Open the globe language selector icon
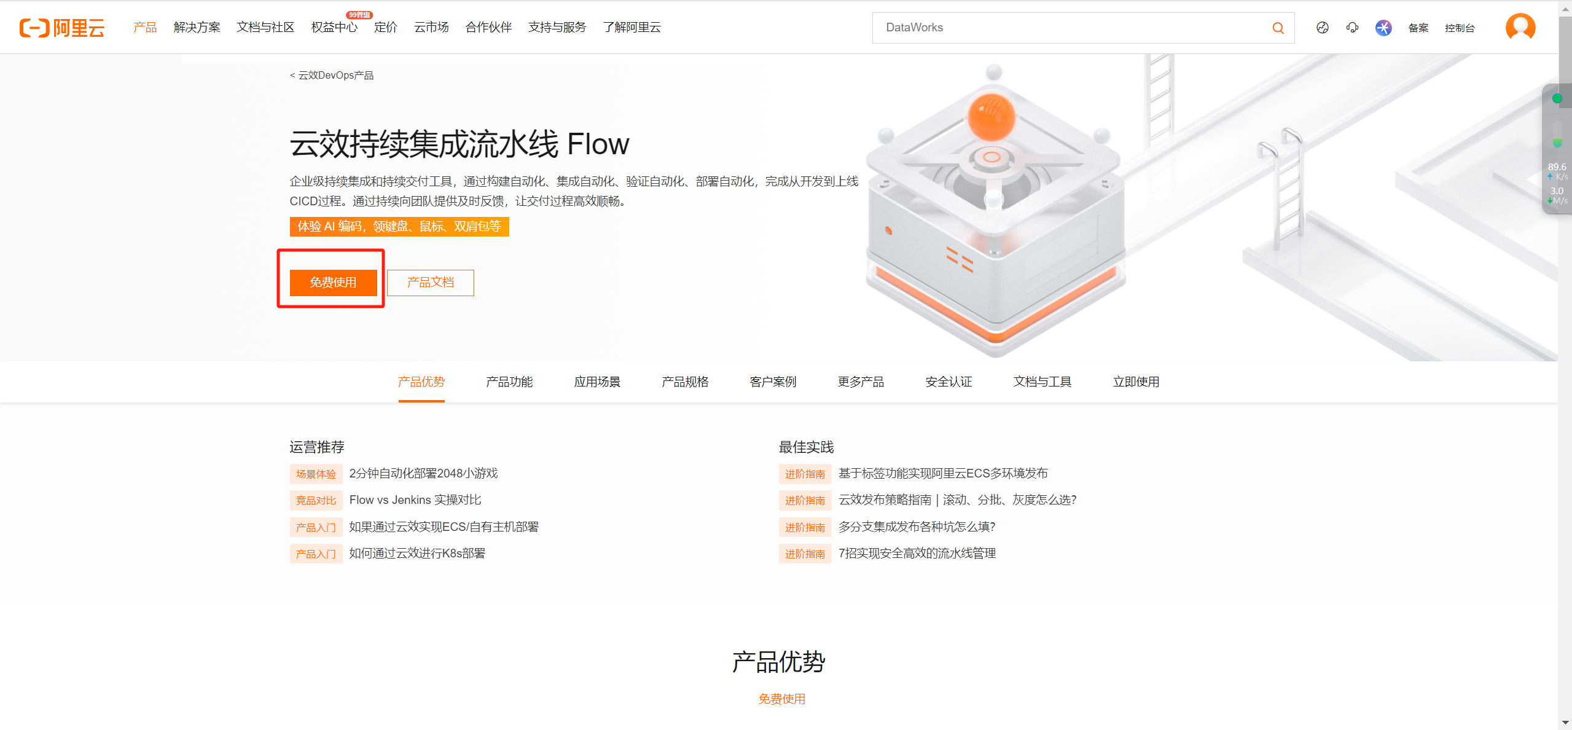The width and height of the screenshot is (1572, 730). click(x=1323, y=28)
